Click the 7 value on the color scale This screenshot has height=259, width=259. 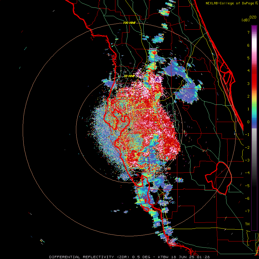click(x=248, y=32)
